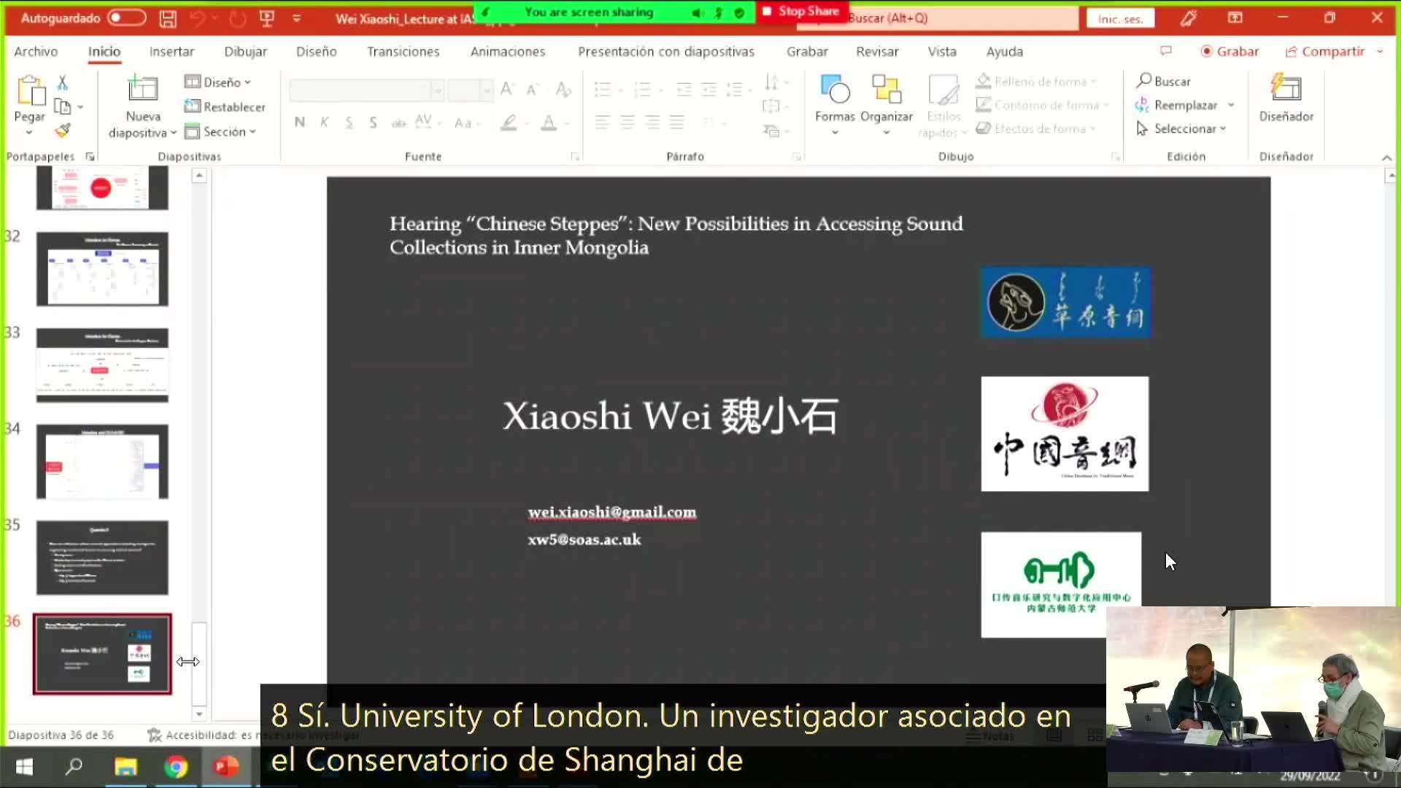Collapse the ribbon chevron
This screenshot has height=788, width=1401.
tap(1386, 157)
